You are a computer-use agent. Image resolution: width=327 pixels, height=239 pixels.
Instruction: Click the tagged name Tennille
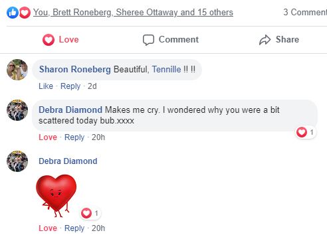coord(166,70)
